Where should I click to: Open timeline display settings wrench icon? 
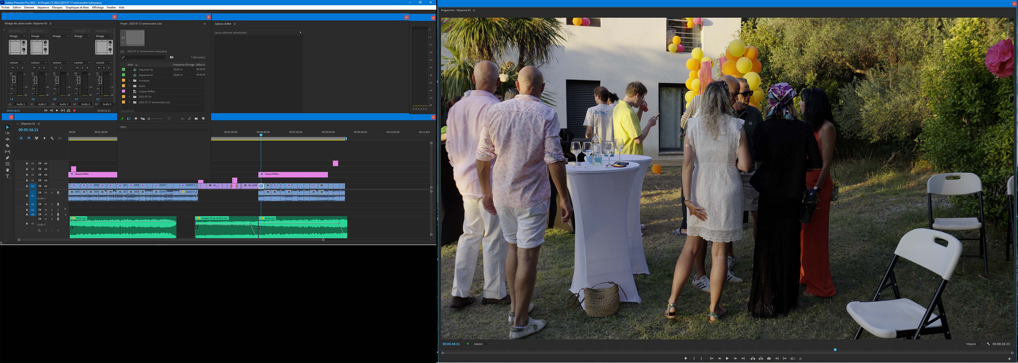52,138
